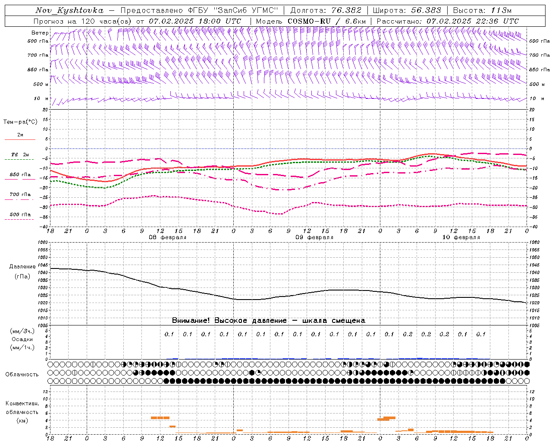Click the (мм/1ч.) precipitation unit label
The image size is (552, 442).
22,347
